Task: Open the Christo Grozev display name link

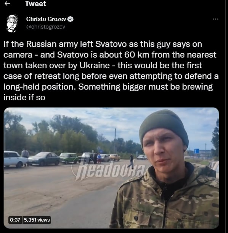Action: click(x=46, y=19)
